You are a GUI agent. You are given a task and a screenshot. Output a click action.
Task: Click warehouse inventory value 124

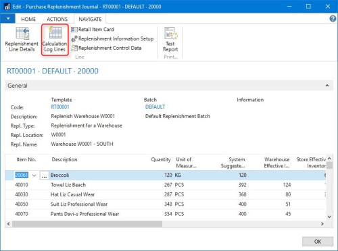tap(287, 185)
